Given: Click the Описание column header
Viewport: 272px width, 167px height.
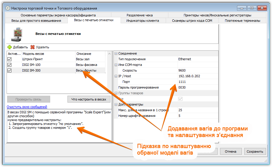Looking at the screenshot, I should click(x=90, y=54).
